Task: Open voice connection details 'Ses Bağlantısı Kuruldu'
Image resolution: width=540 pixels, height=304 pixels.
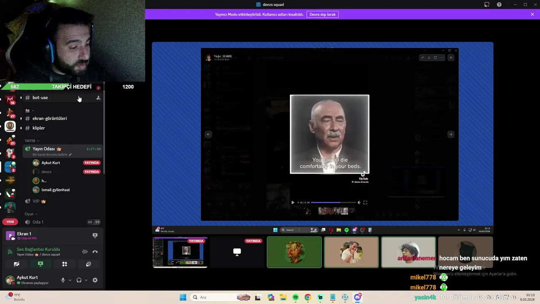Action: click(x=38, y=249)
